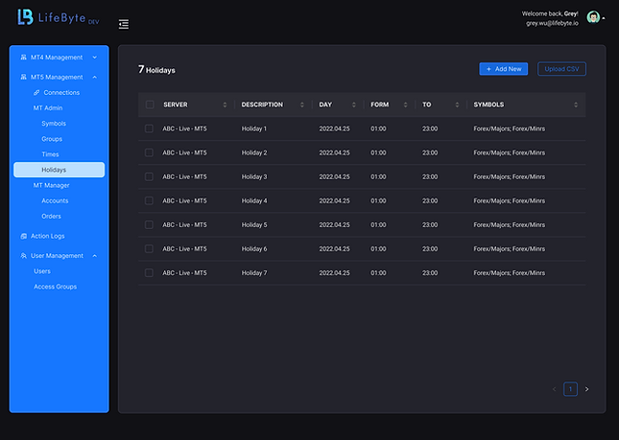Collapse the sidebar with the menu fold icon
The width and height of the screenshot is (619, 440).
(x=124, y=24)
